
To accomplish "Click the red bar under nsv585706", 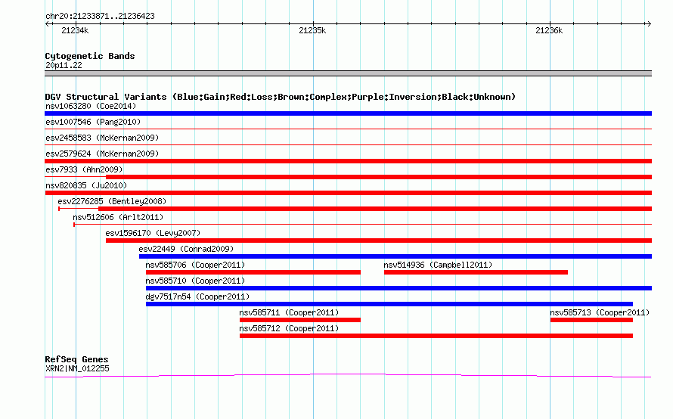I will 253,272.
